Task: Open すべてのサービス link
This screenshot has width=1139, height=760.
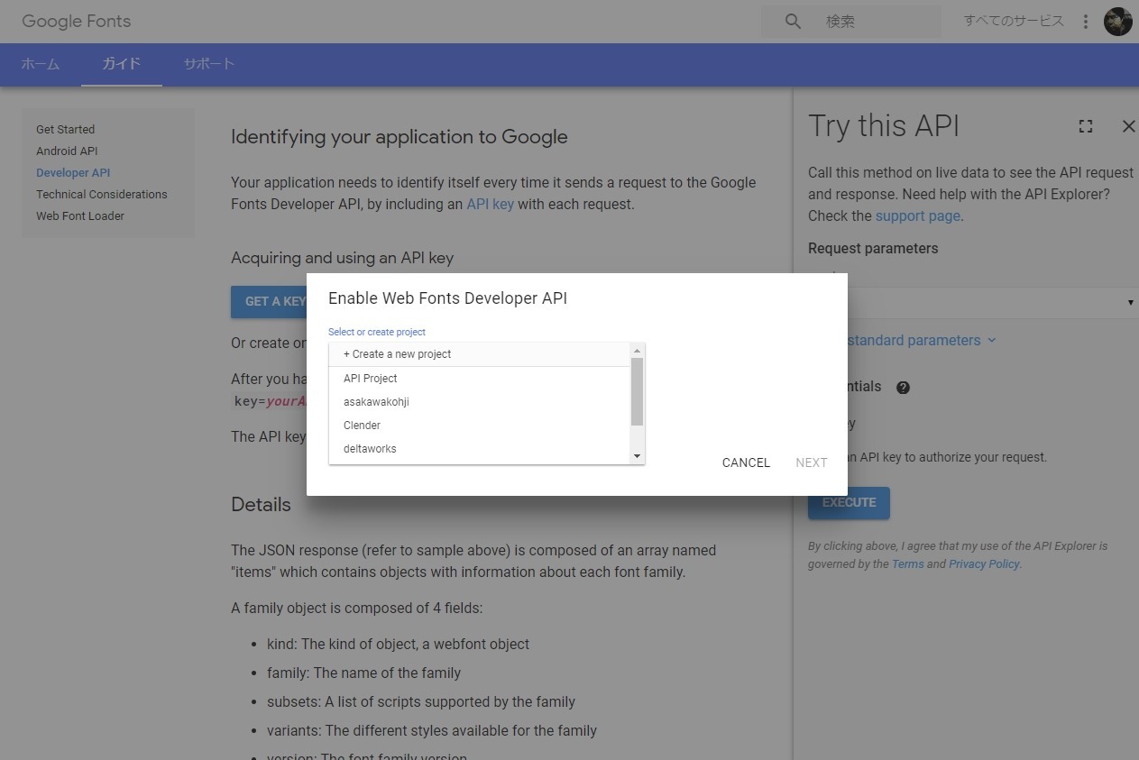Action: [1014, 21]
